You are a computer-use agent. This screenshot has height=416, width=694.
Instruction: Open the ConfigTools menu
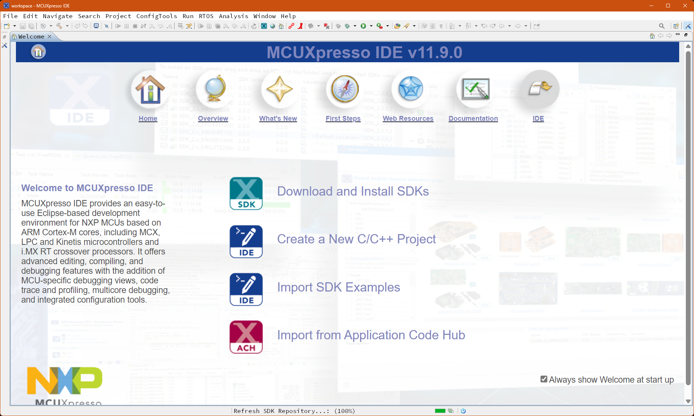tap(156, 16)
